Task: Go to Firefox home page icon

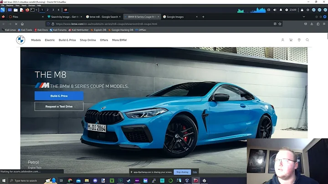Action: coord(22,24)
